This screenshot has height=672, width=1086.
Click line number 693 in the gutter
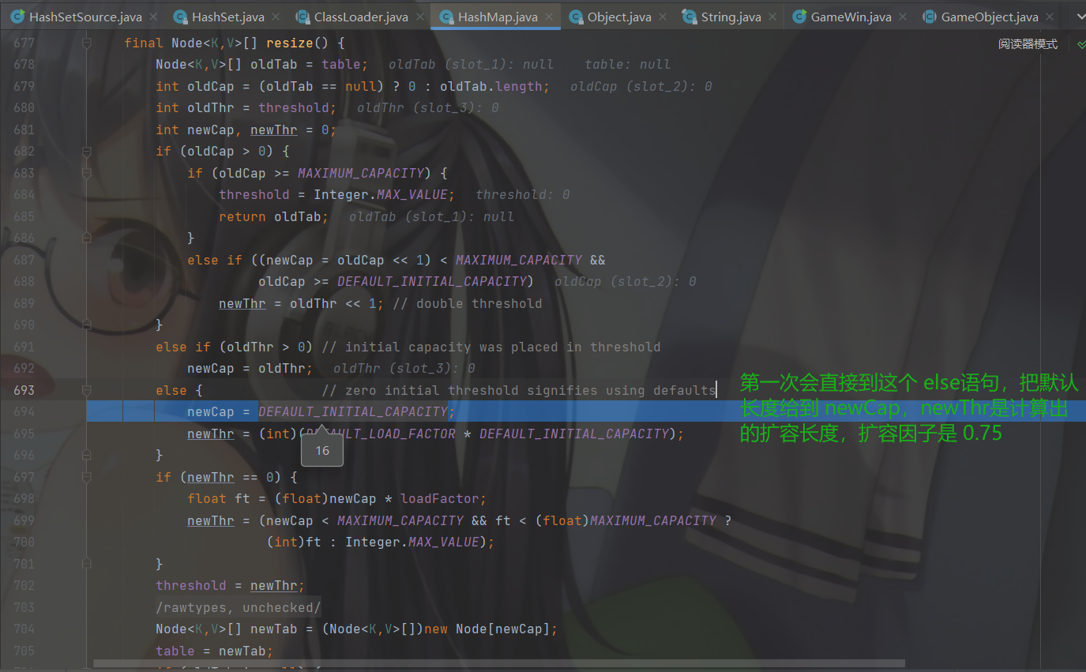[24, 390]
